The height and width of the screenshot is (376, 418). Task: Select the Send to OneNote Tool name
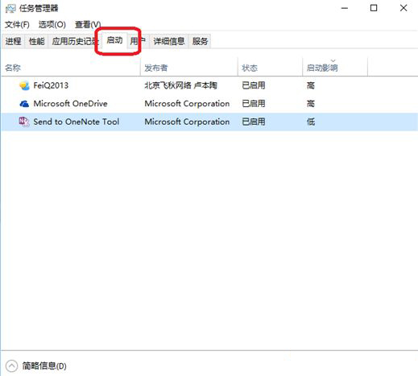coord(77,122)
